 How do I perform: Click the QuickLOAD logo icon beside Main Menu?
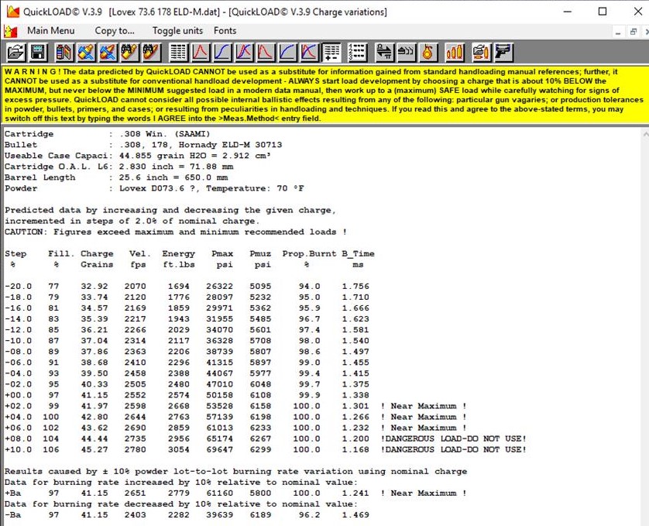point(10,31)
